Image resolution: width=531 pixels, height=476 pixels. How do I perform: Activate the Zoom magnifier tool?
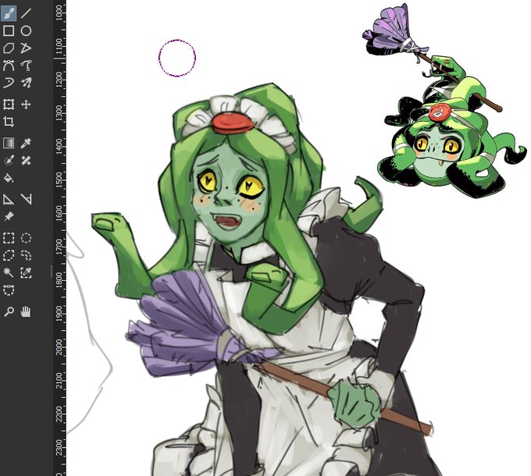(x=9, y=311)
